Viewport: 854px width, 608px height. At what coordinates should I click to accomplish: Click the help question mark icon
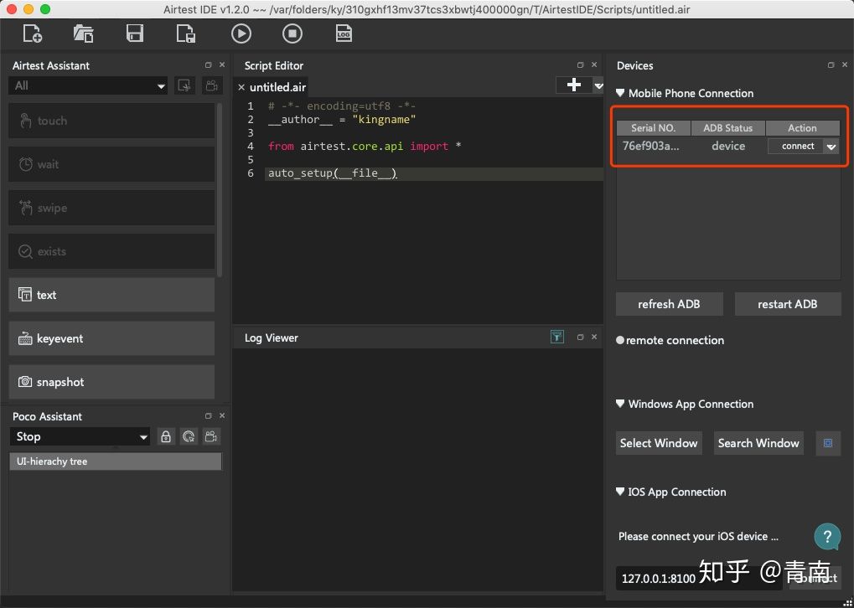(x=826, y=536)
